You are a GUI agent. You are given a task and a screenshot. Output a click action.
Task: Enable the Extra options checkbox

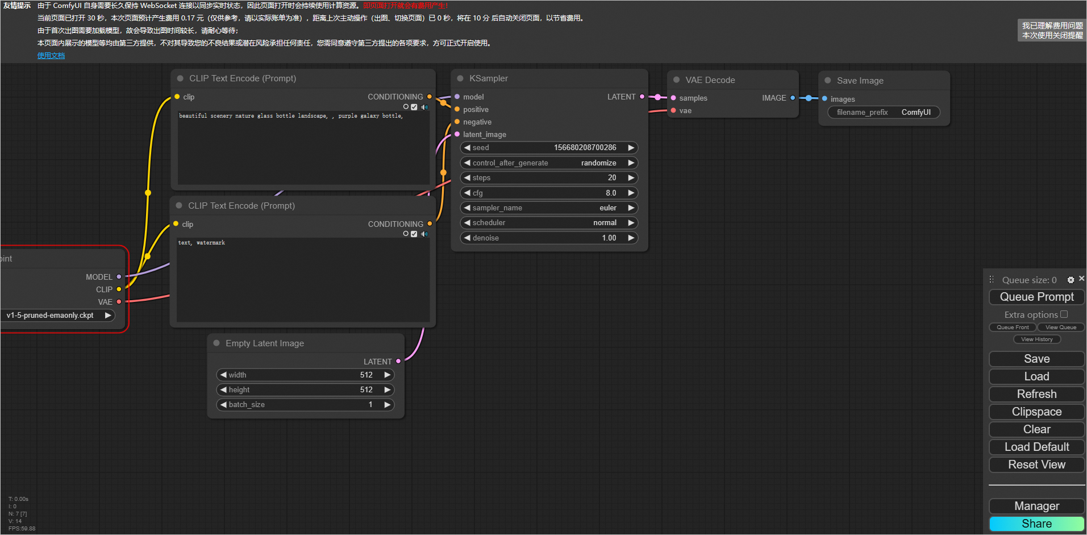click(x=1064, y=314)
